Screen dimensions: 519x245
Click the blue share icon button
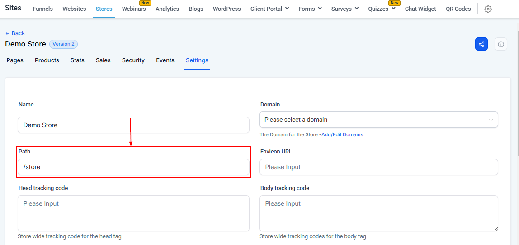(481, 44)
